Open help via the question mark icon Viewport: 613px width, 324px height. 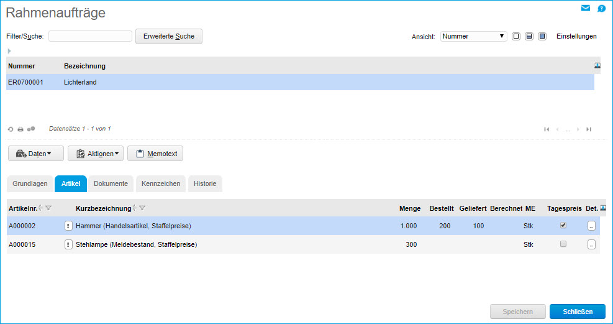coord(601,9)
